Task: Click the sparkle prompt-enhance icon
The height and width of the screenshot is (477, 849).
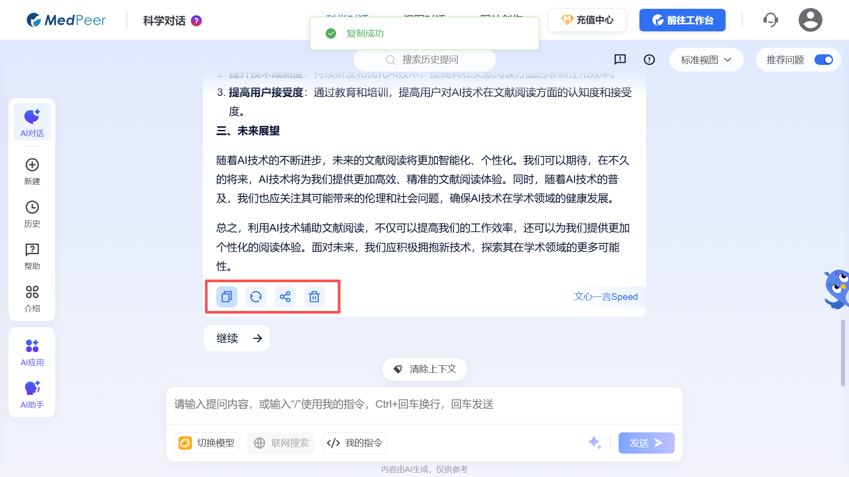Action: point(595,443)
